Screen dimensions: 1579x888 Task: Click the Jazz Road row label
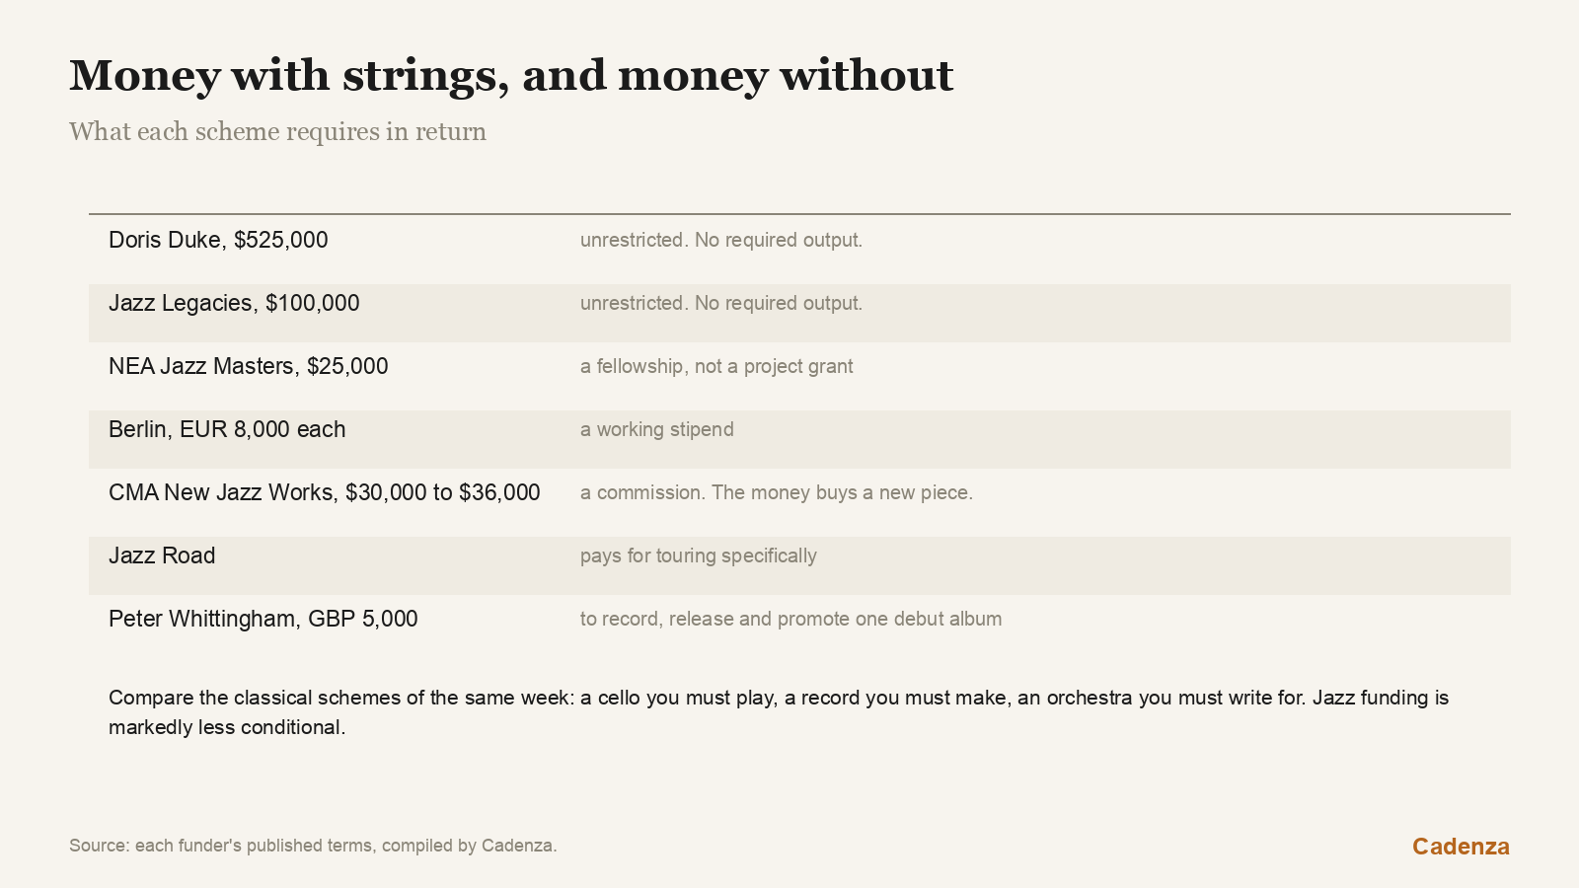coord(162,555)
